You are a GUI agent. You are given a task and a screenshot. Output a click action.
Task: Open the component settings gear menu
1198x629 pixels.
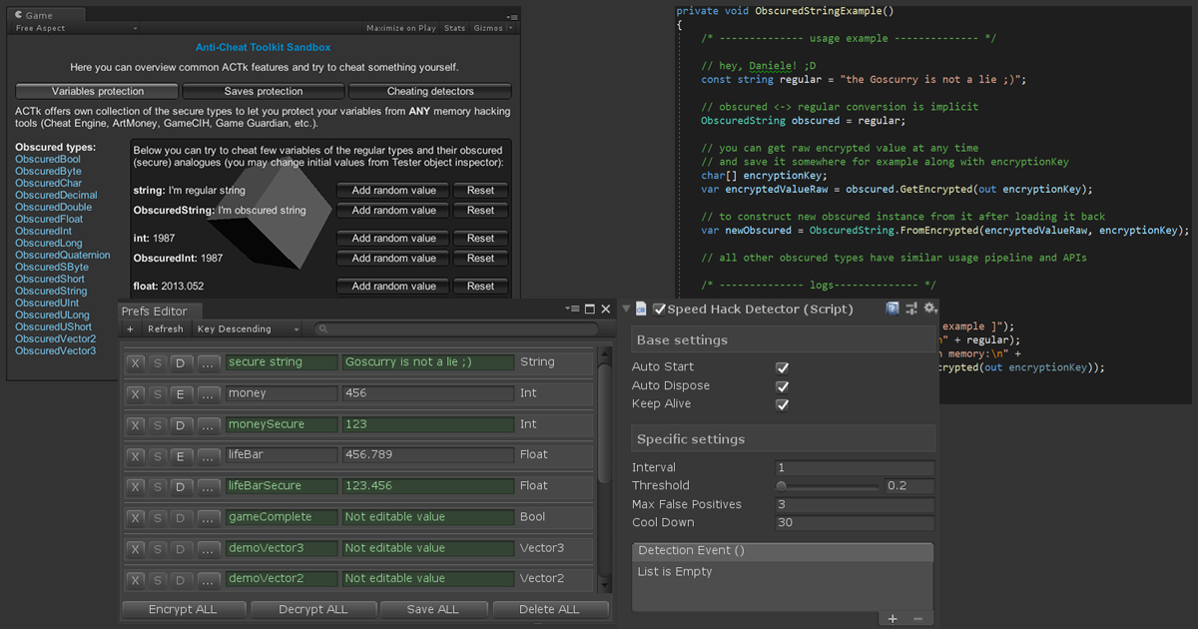click(x=929, y=310)
